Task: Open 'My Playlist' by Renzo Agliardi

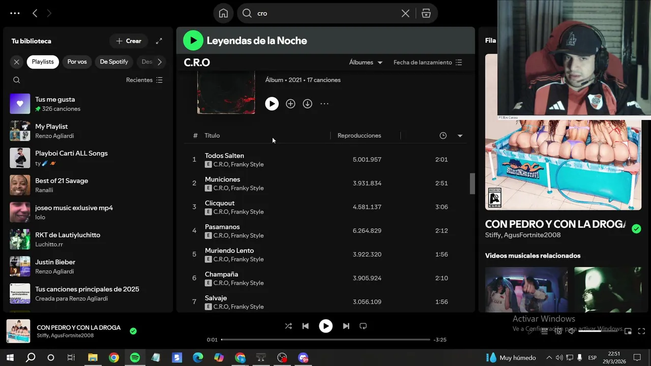Action: [x=88, y=131]
